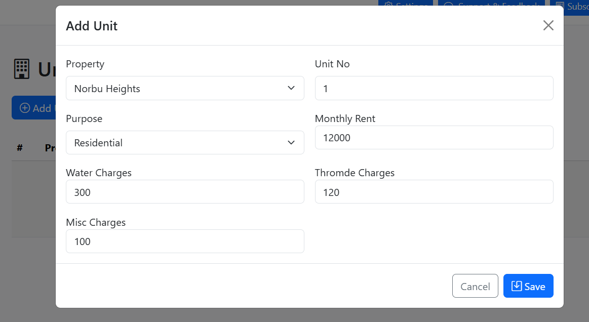The image size is (589, 322).
Task: Click the save icon on Save button
Action: coord(516,286)
